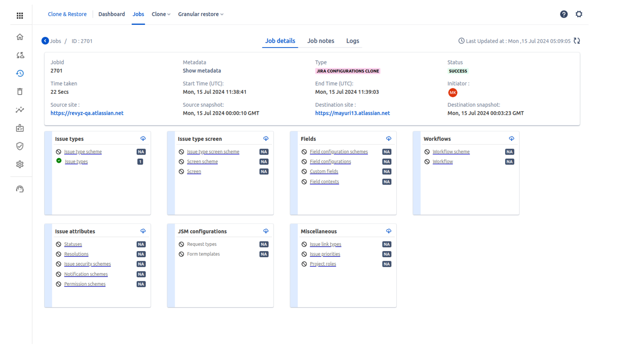Viewport: 638px width, 350px height.
Task: Switch to the Logs tab
Action: point(352,41)
